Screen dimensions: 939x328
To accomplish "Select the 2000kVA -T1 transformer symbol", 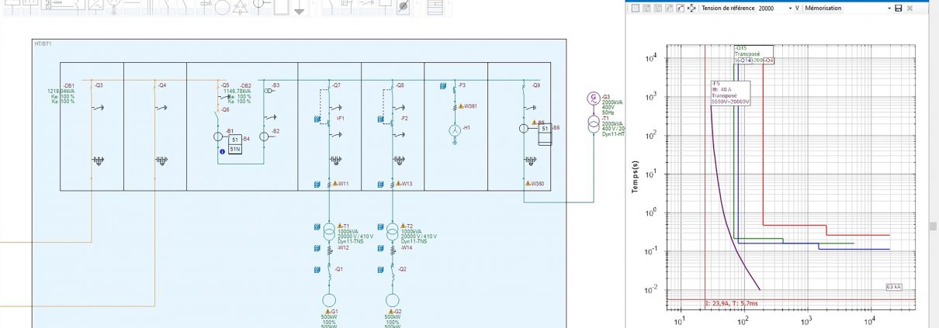I will tap(594, 125).
